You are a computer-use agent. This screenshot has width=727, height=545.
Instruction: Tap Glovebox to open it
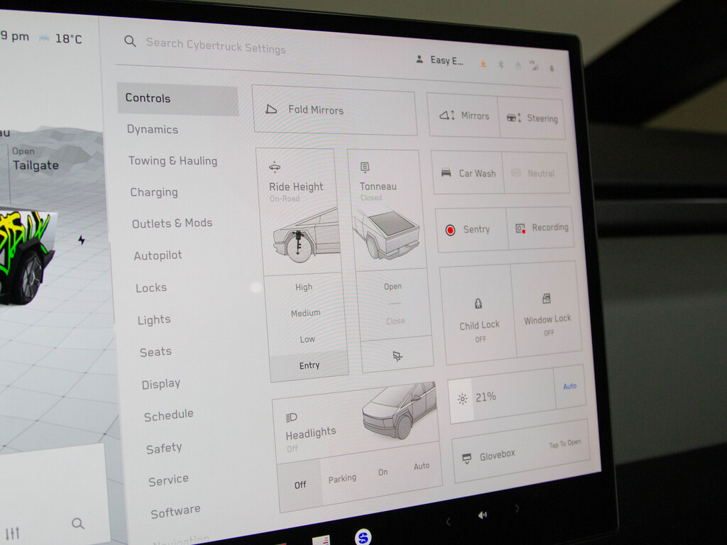click(521, 451)
